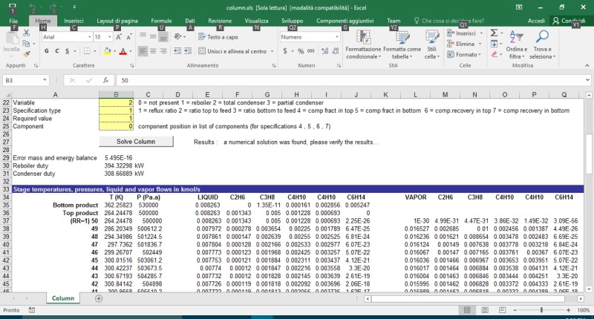Open Trova e seleziona menu
Viewport: 594px width, 319px height.
[542, 45]
